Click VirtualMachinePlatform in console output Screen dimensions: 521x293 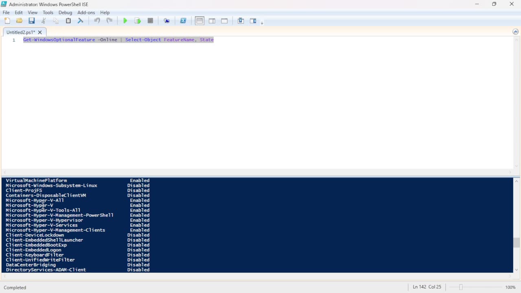click(36, 180)
